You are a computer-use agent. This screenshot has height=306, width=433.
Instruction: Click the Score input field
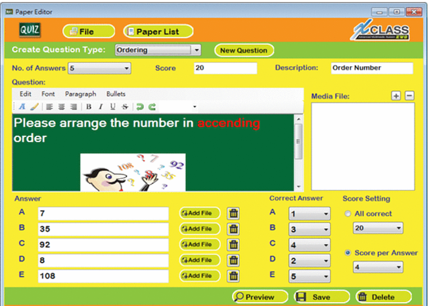click(225, 68)
